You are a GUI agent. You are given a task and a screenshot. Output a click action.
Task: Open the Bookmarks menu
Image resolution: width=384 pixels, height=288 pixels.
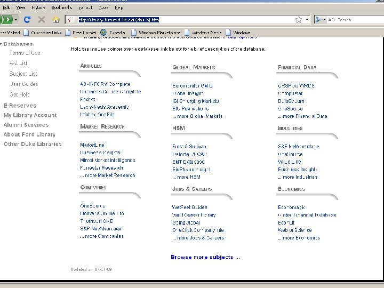[61, 7]
